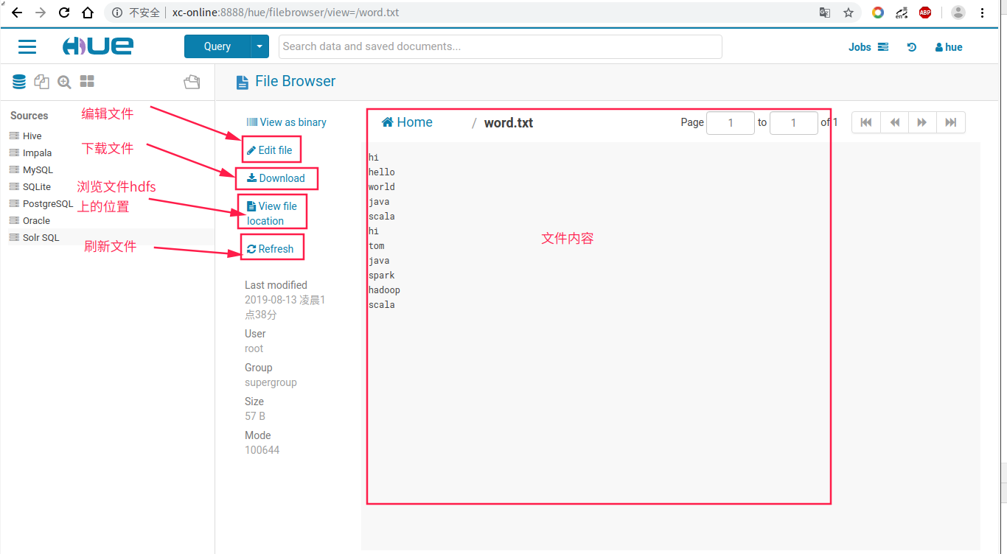This screenshot has width=1007, height=554.
Task: Click the 'world' line in file content
Action: coord(381,187)
